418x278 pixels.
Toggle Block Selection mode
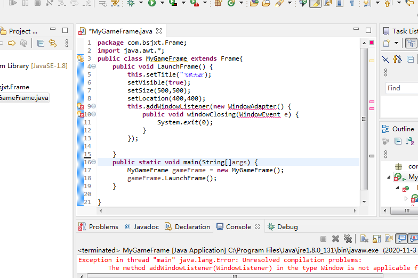point(340,3)
